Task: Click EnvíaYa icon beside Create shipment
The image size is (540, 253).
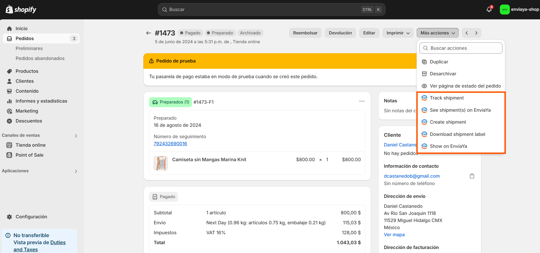Action: tap(424, 122)
